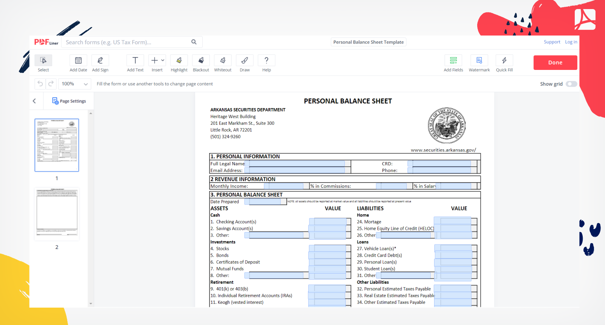The image size is (605, 325).
Task: Open the Support link
Action: point(552,42)
